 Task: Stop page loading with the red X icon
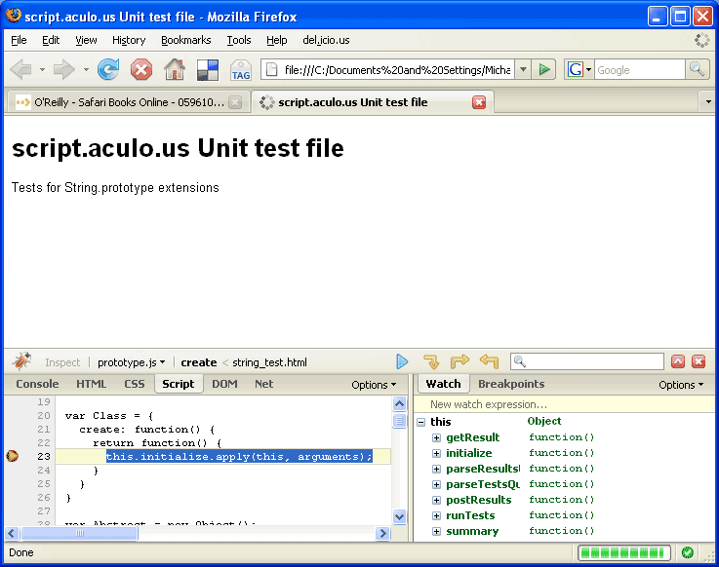[x=141, y=70]
